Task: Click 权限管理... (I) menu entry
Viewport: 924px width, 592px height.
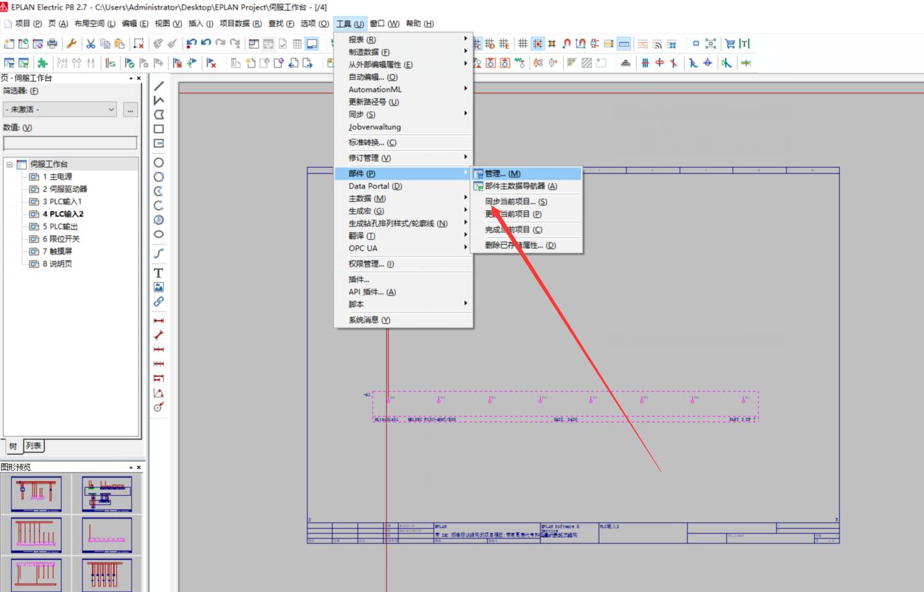Action: (x=403, y=264)
